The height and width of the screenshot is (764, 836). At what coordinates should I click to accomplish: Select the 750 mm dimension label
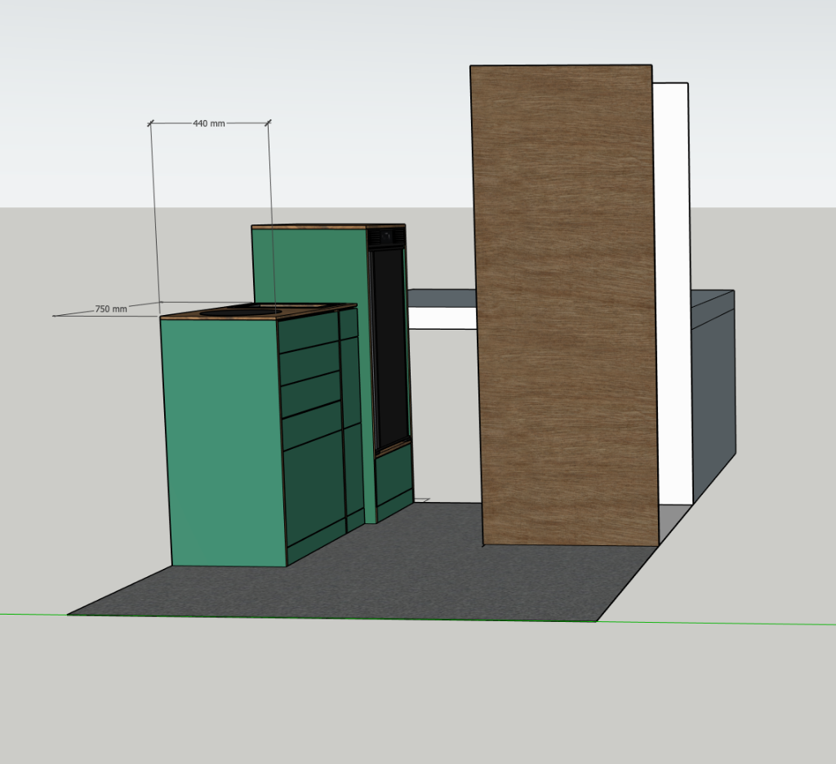111,309
